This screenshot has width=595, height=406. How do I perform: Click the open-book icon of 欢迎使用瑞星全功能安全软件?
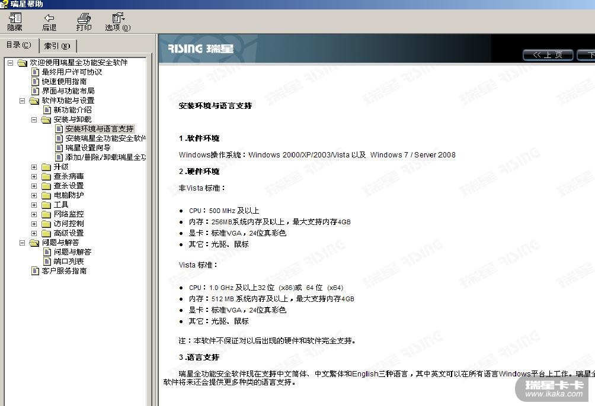pos(23,63)
